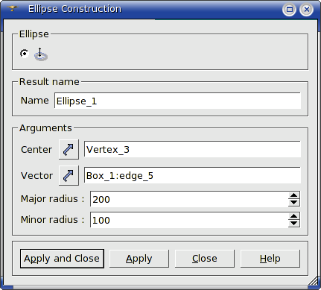Select the Ellipse radio button

[x=25, y=54]
